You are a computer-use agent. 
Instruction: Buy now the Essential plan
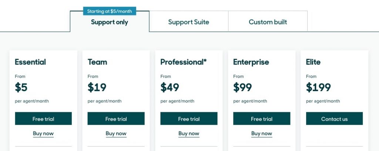click(x=43, y=134)
